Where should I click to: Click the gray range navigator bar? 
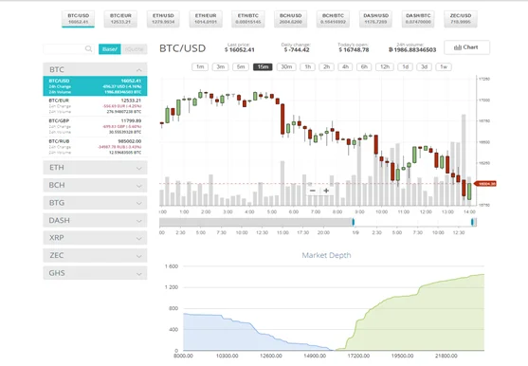coord(256,222)
